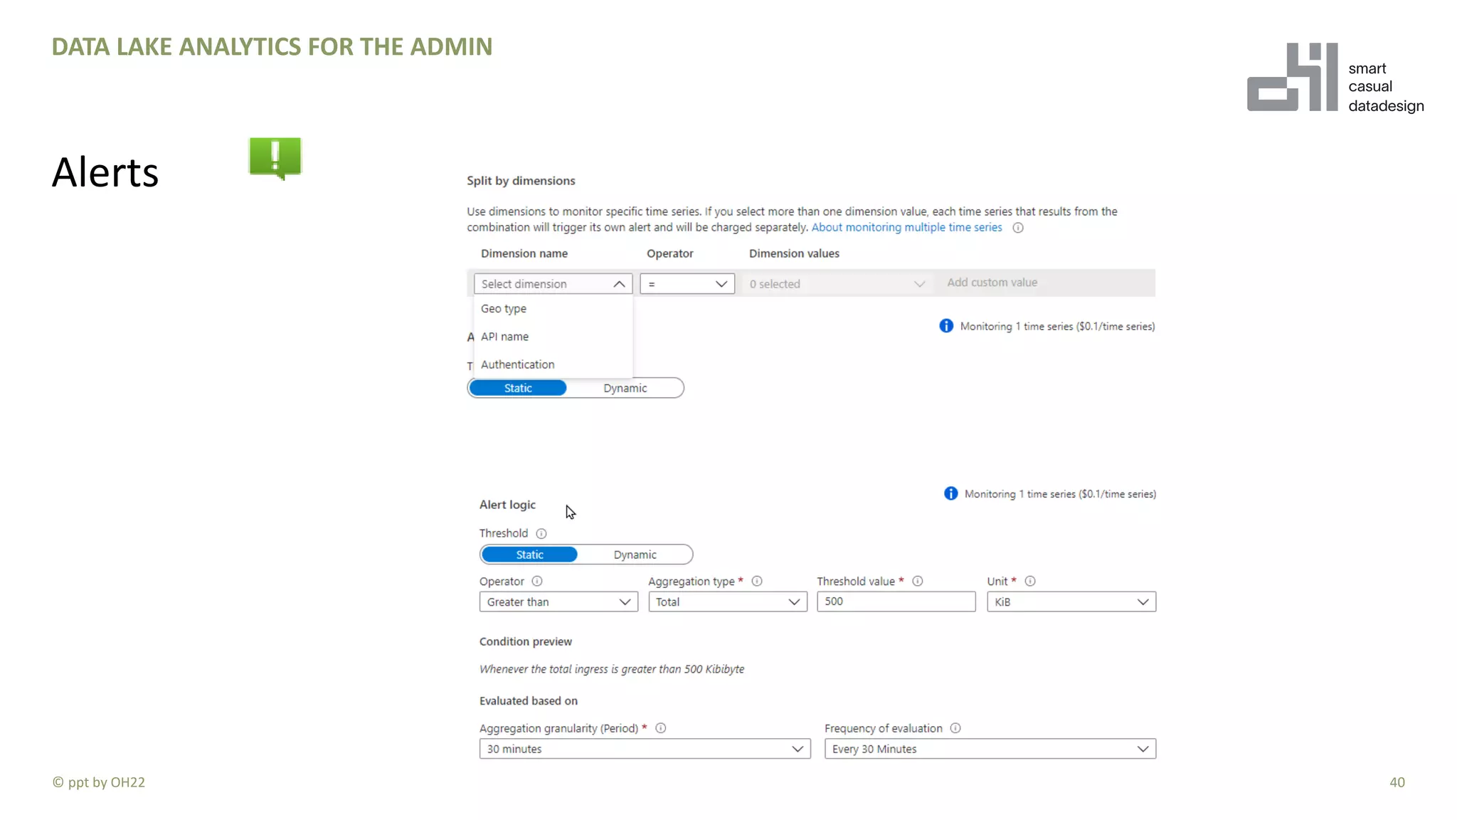Open the Every 30 Minutes frequency dropdown
Screen dimensions: 1457x820
point(990,749)
